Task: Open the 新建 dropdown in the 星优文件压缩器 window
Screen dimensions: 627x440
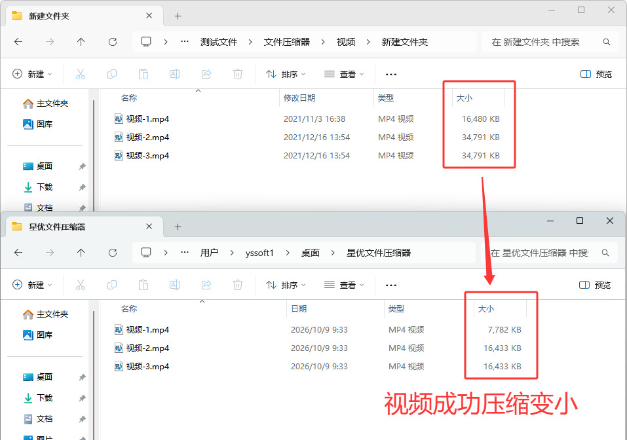Action: (x=32, y=285)
